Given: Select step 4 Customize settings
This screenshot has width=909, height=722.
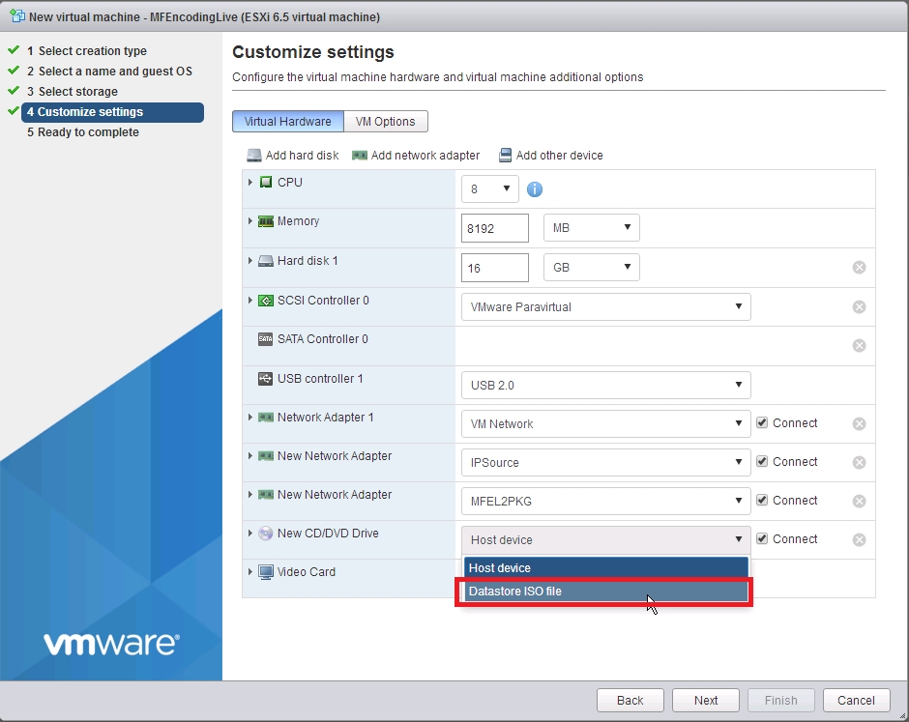Looking at the screenshot, I should (x=112, y=112).
